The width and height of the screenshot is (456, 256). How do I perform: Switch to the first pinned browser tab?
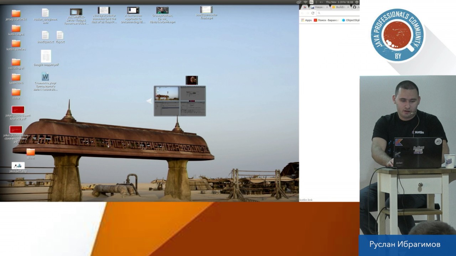305,7
